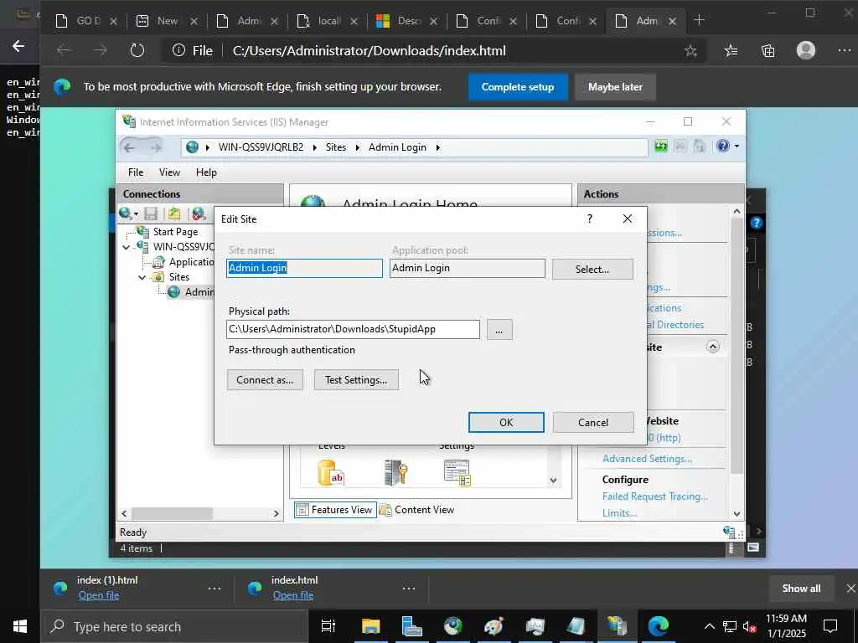
Task: Collapse the WIN-QSS9VJQ server node
Action: pyautogui.click(x=127, y=247)
